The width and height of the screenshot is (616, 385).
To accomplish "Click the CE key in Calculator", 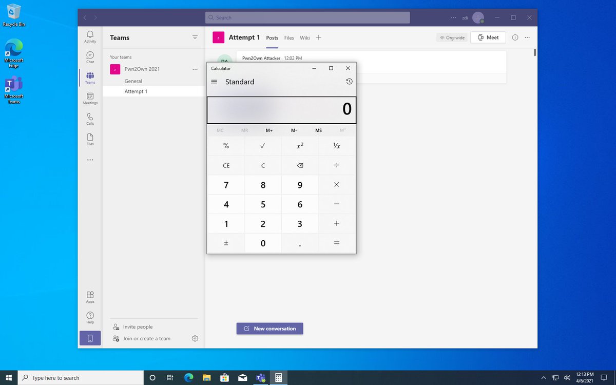I will 226,165.
